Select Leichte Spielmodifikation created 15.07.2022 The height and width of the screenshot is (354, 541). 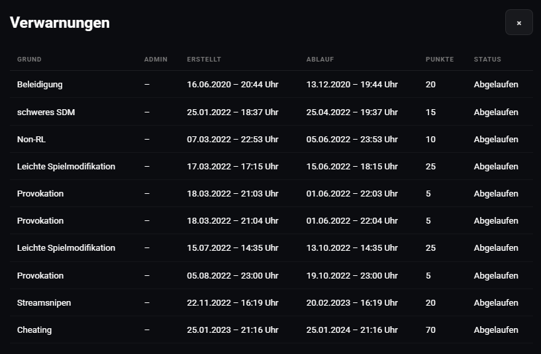(x=66, y=248)
